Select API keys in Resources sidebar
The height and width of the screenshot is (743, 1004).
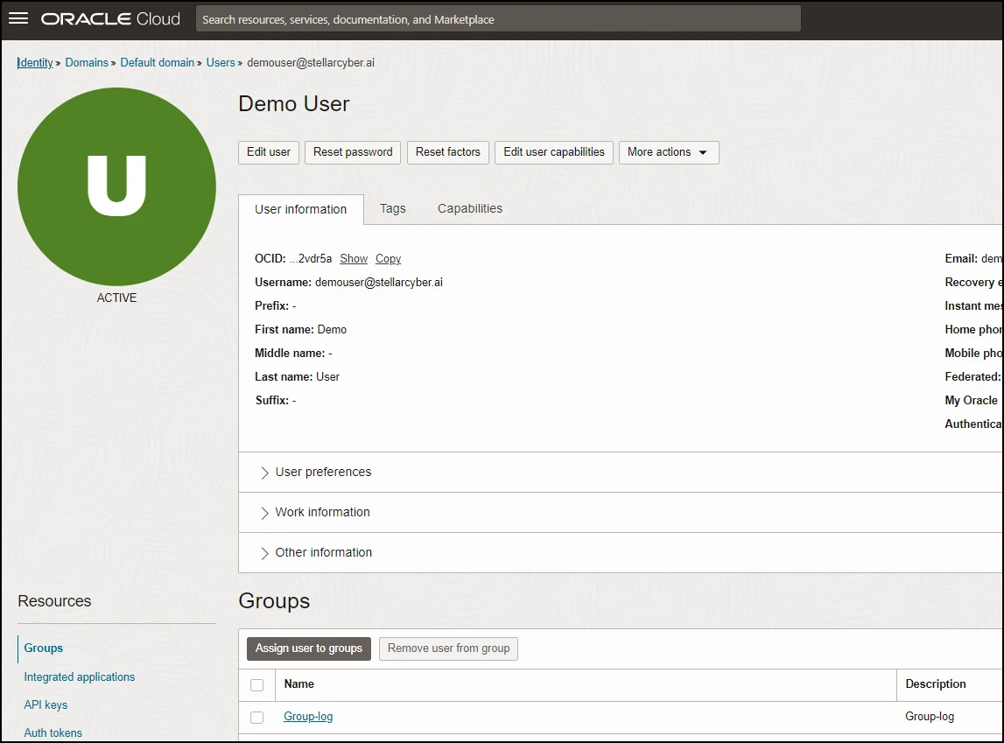(x=46, y=705)
